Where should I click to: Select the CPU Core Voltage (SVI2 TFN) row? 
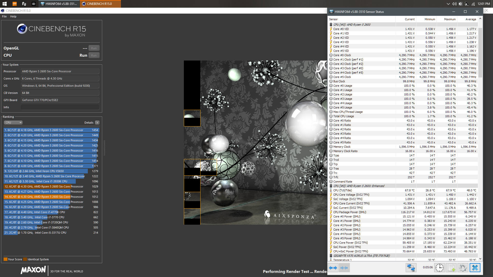403,195
